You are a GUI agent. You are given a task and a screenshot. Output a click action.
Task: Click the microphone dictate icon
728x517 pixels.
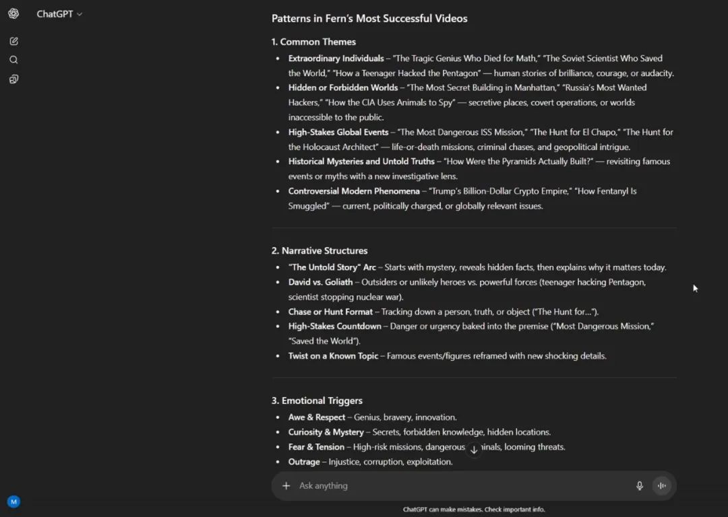pos(639,485)
